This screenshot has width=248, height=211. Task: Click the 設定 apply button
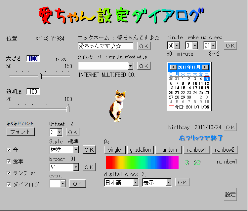230,195
